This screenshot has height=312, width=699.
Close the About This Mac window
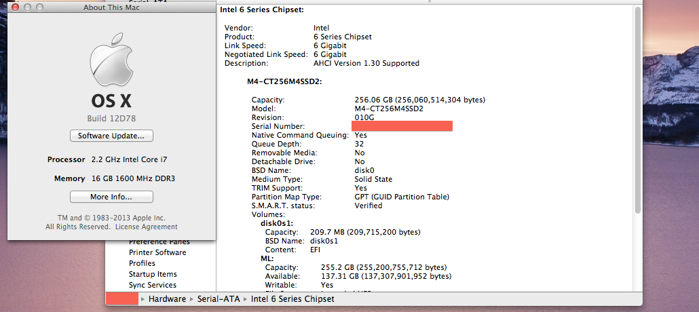coord(16,7)
